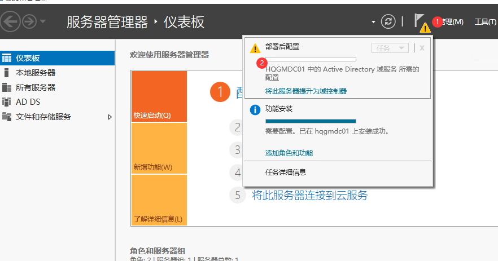Click the 添加角色和功能 link
The image size is (498, 261).
click(289, 153)
